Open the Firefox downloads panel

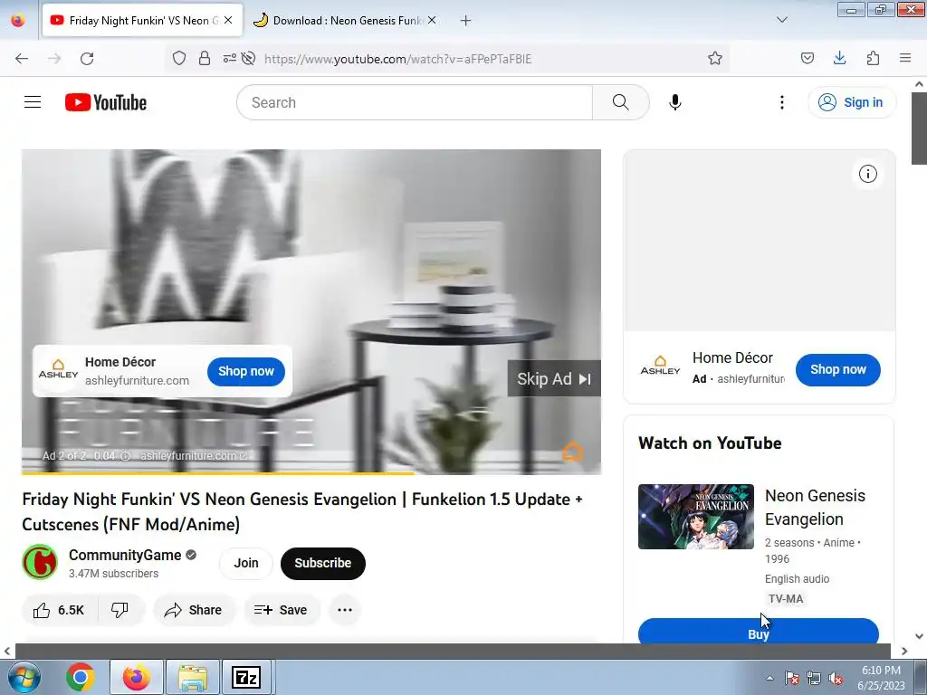tap(839, 58)
